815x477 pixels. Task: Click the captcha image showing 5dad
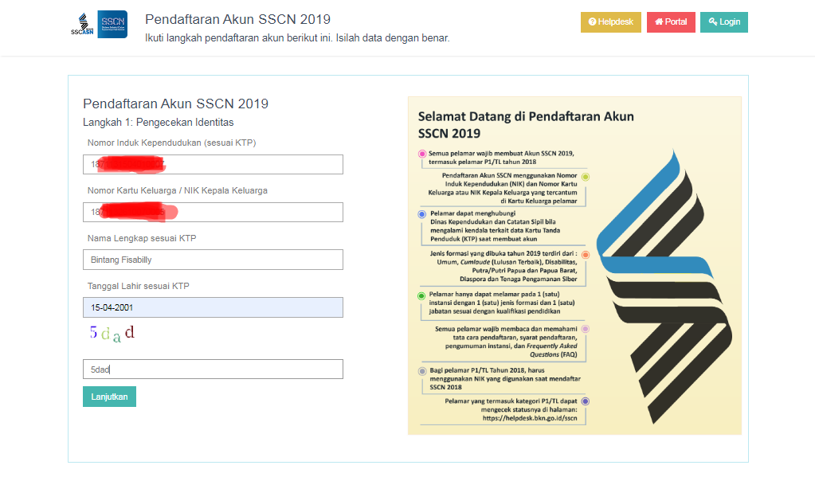[x=112, y=334]
